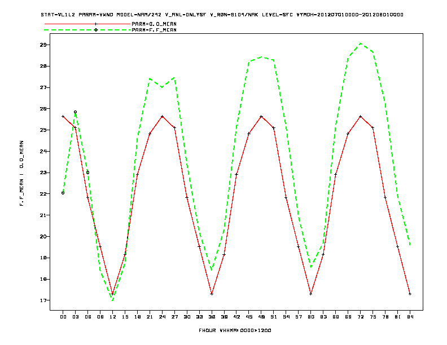Screen dimensions: 447x345
Task: Click the x-axis tick label 30
Action: [x=187, y=317]
